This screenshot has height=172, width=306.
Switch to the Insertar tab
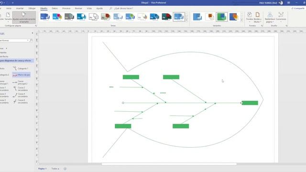coord(20,9)
